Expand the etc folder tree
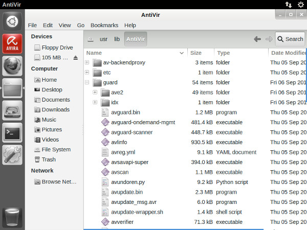Image resolution: width=307 pixels, height=230 pixels. 87,73
